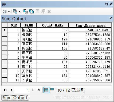
Task: Click the 章丘区 name cell
Action: tap(29, 75)
